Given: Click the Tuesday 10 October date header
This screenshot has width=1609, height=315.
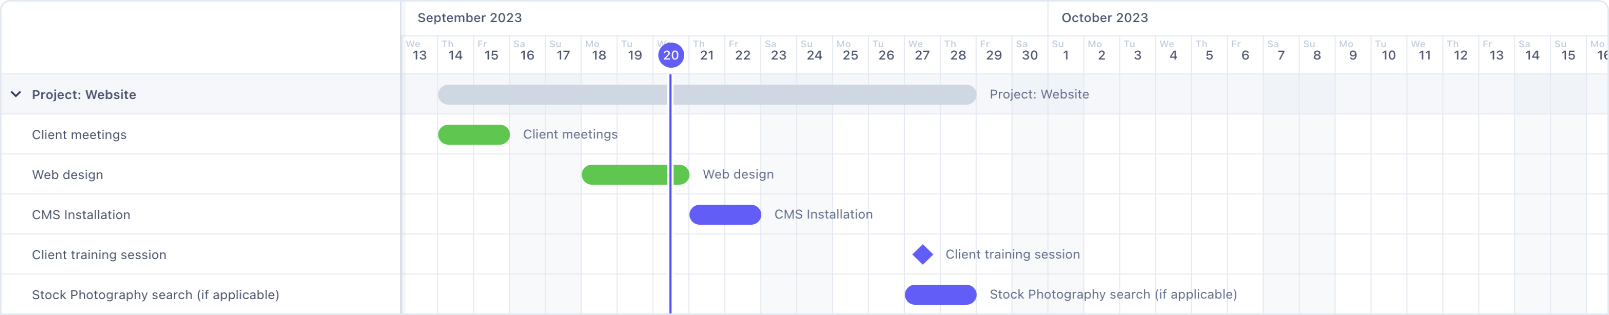Looking at the screenshot, I should pyautogui.click(x=1388, y=51).
